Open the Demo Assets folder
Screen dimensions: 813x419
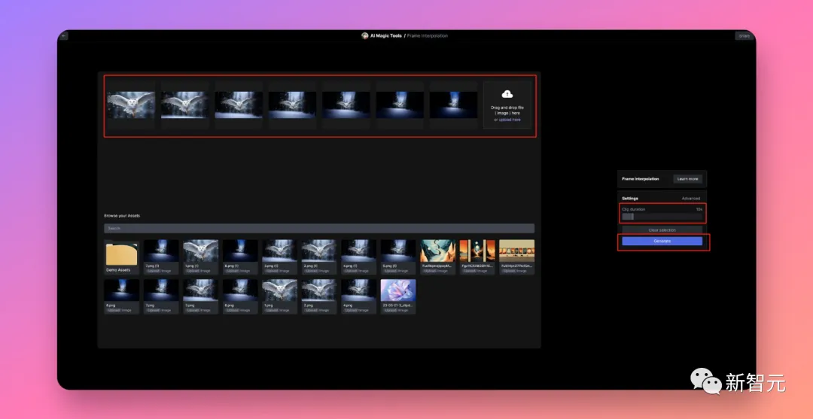pyautogui.click(x=121, y=257)
